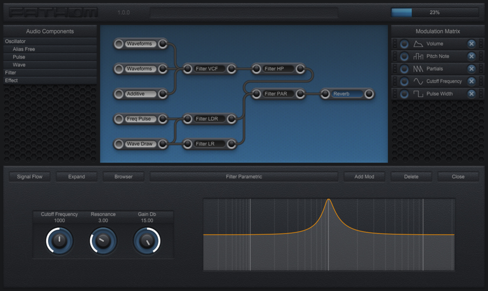The height and width of the screenshot is (291, 488).
Task: Choose the Wave oscillator
Action: [50, 65]
